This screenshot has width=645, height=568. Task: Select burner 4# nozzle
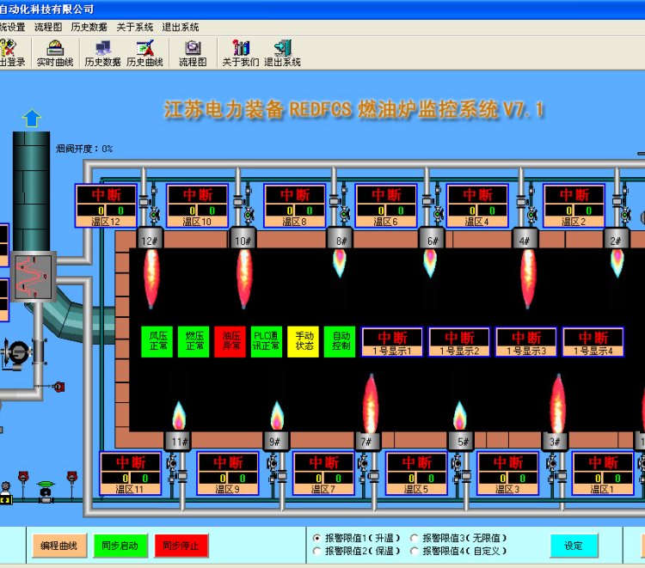point(525,238)
